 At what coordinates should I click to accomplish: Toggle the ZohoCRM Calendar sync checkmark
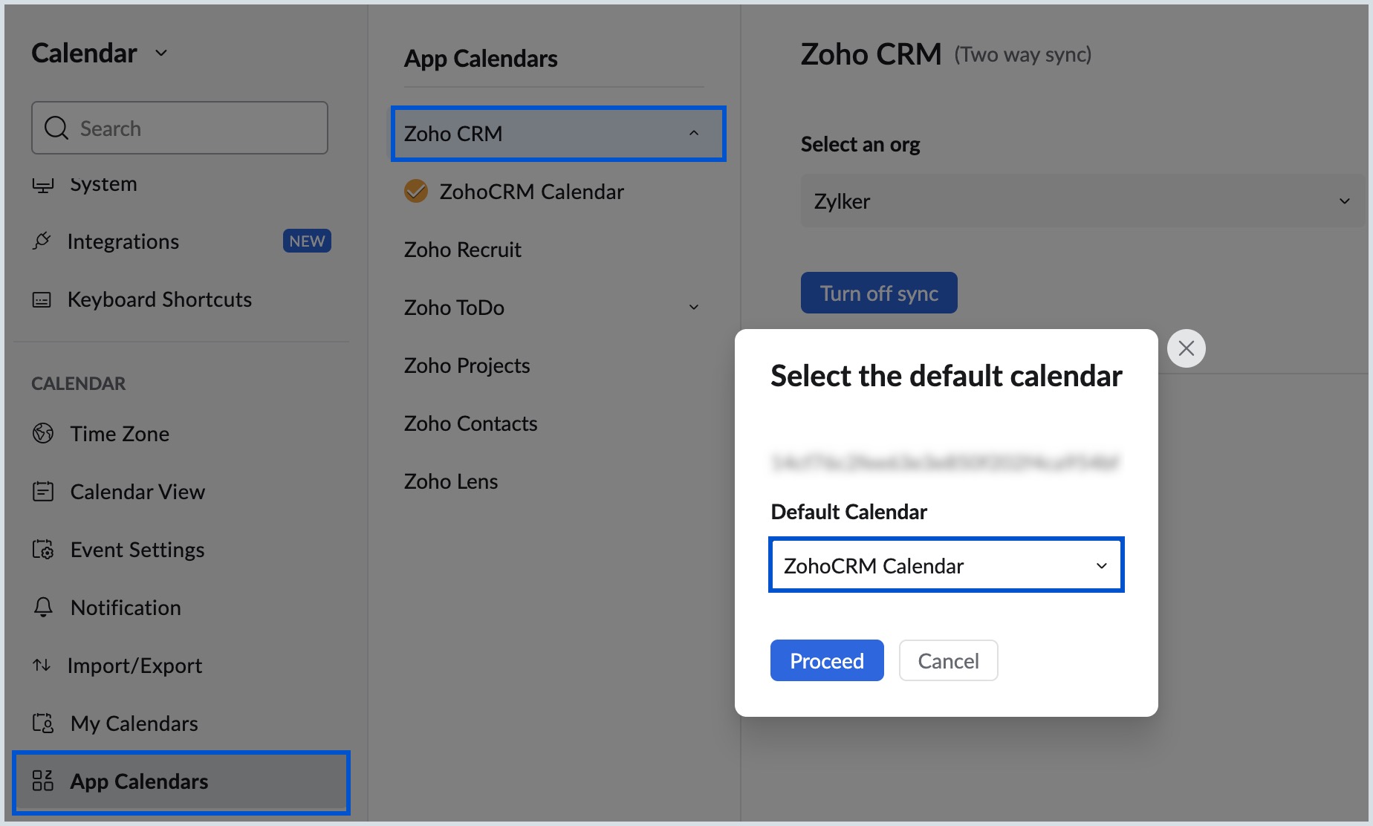click(416, 191)
